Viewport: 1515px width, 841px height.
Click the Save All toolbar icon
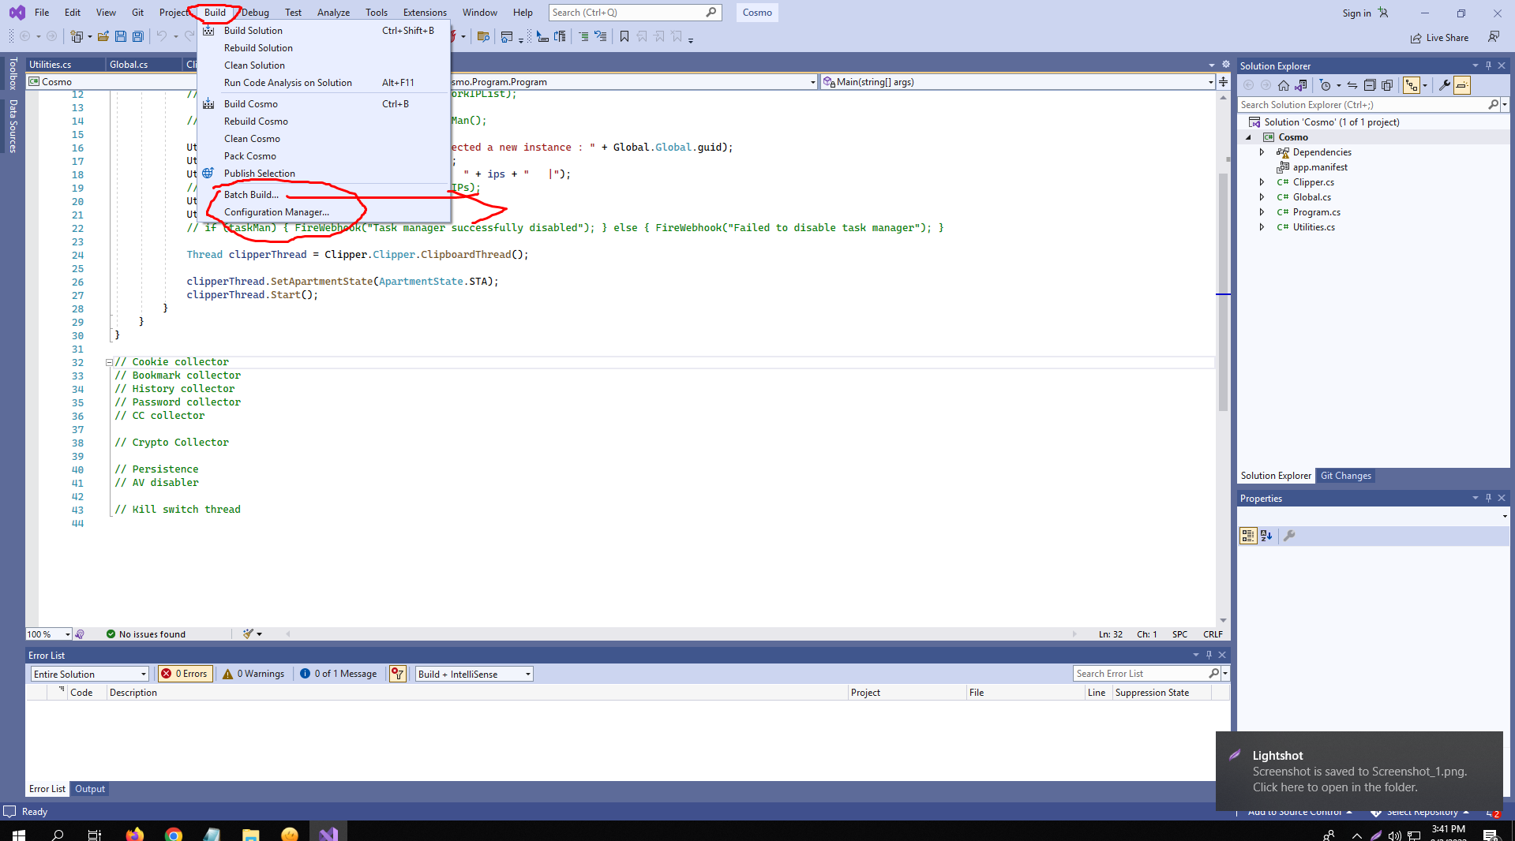[138, 36]
